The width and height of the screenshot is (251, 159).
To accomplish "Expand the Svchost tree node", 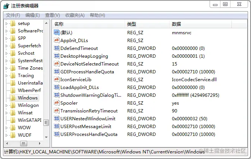I will pos(6,53).
